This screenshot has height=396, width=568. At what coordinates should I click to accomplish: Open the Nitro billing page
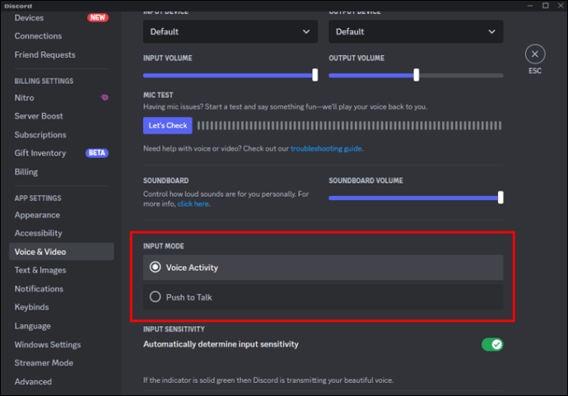(x=24, y=98)
